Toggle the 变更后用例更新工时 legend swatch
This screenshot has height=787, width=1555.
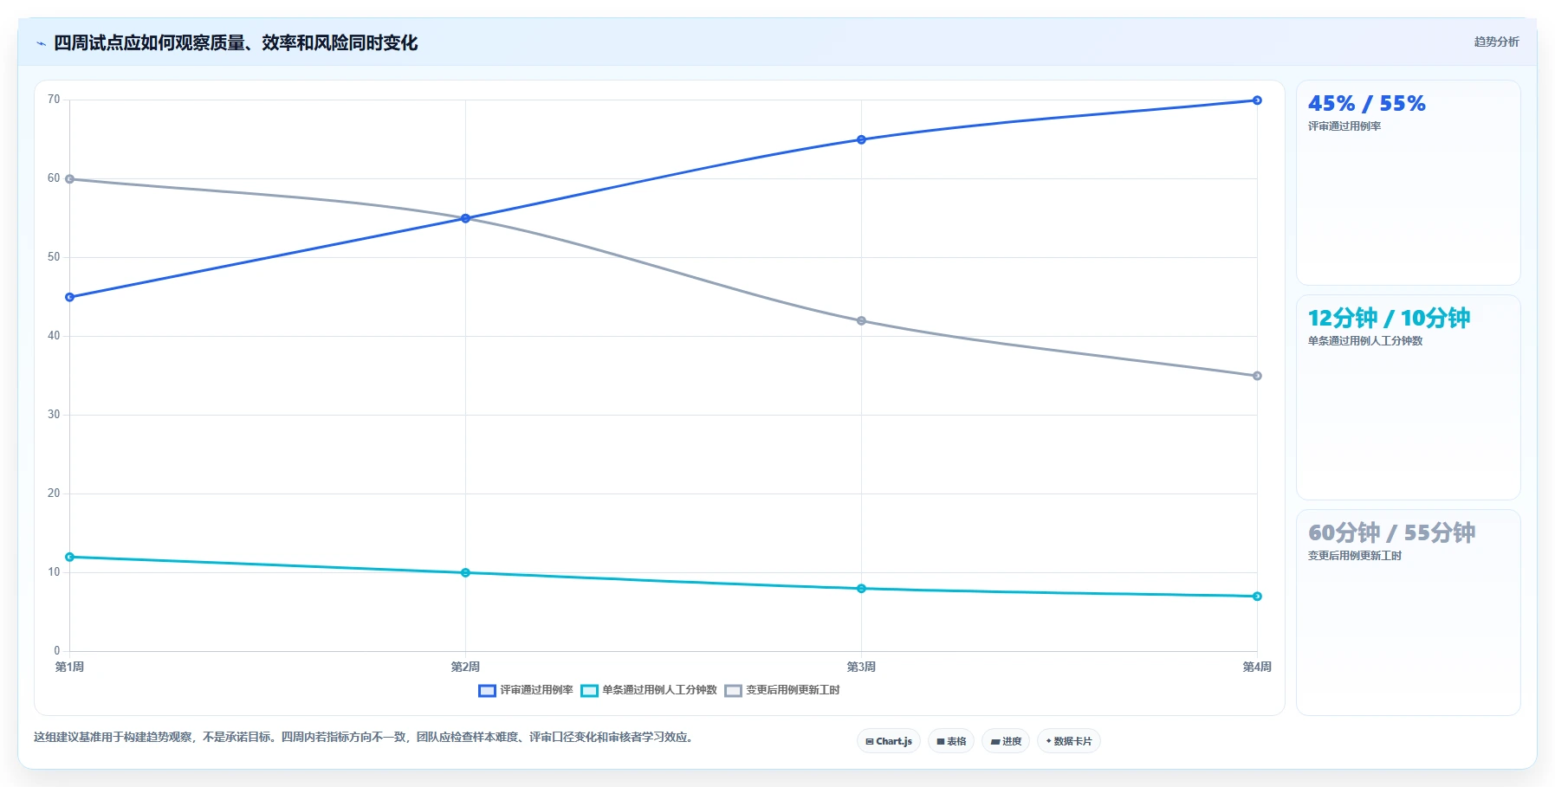pyautogui.click(x=733, y=691)
